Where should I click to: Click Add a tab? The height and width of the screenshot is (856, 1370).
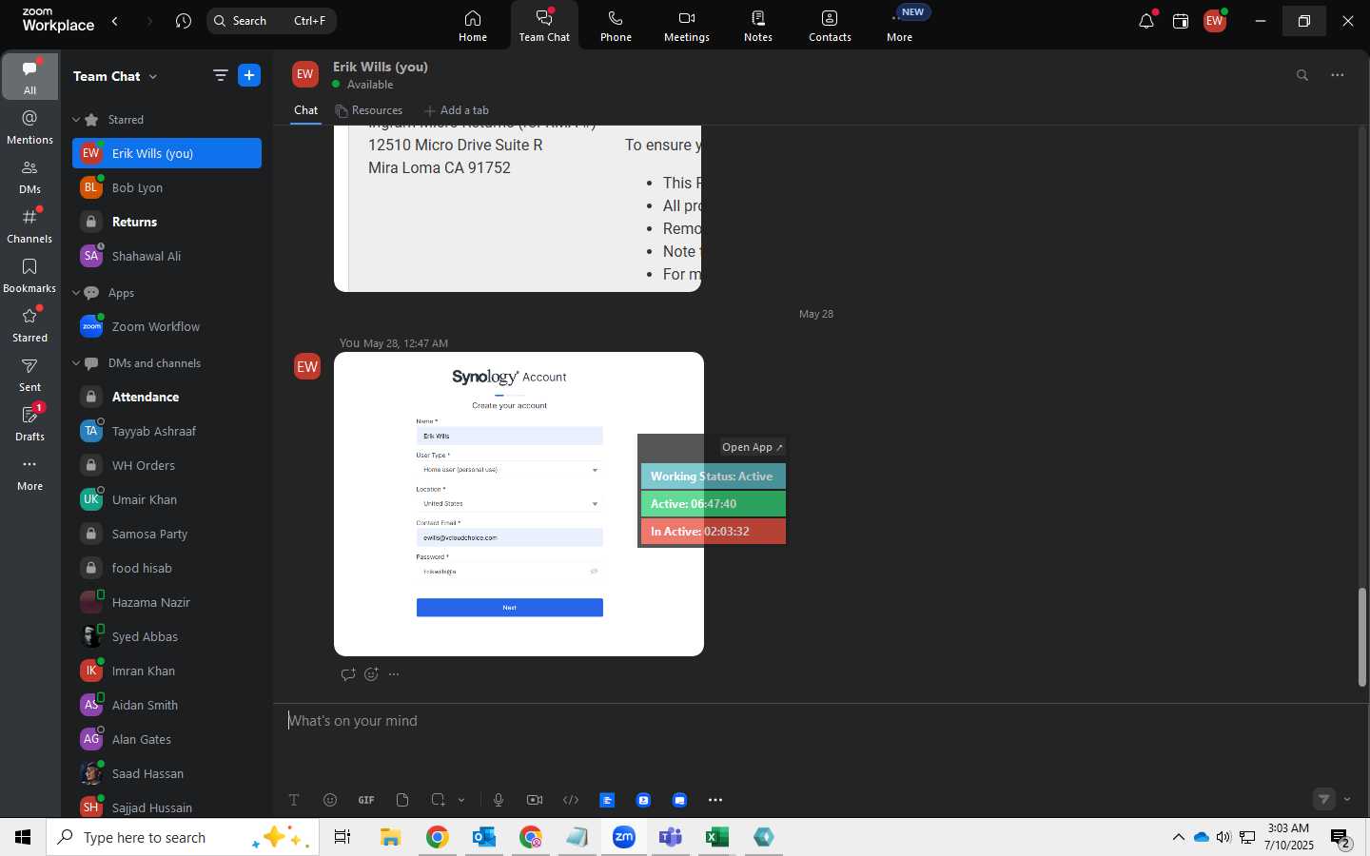coord(457,110)
